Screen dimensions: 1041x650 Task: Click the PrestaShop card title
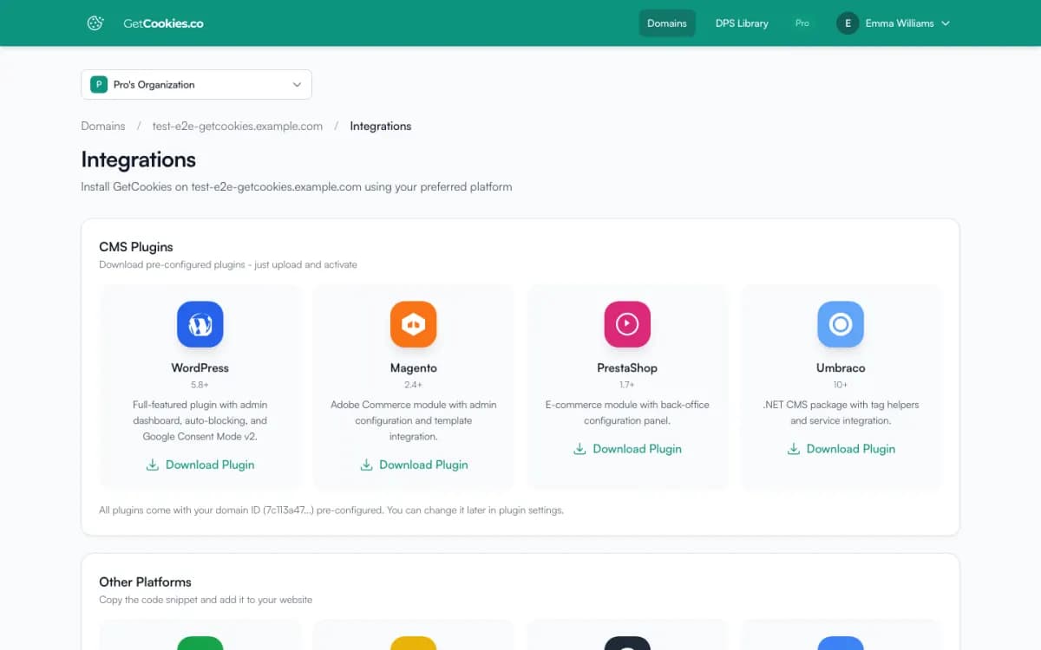(627, 367)
